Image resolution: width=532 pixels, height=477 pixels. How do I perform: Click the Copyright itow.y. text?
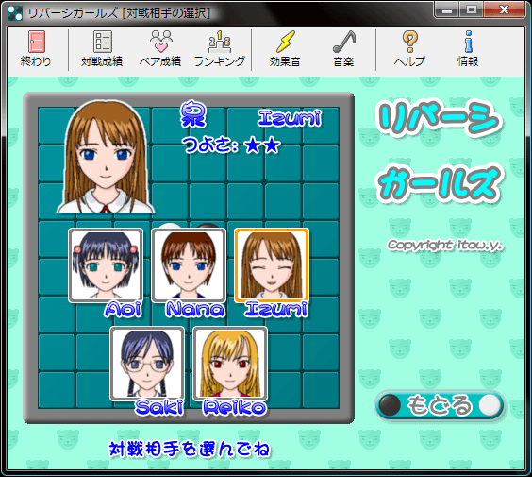point(445,245)
